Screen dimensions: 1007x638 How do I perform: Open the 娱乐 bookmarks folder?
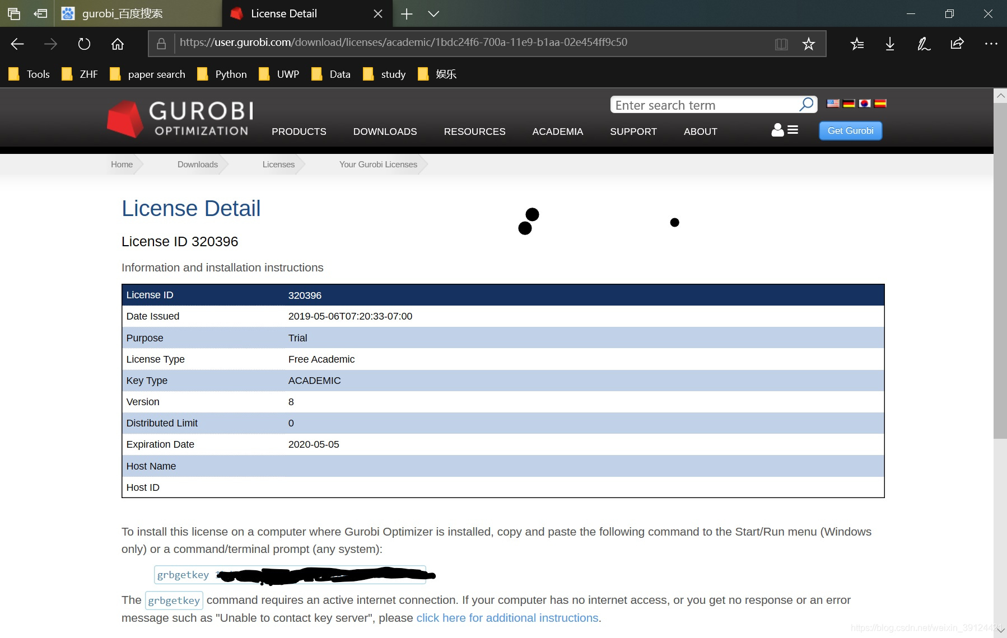click(437, 74)
